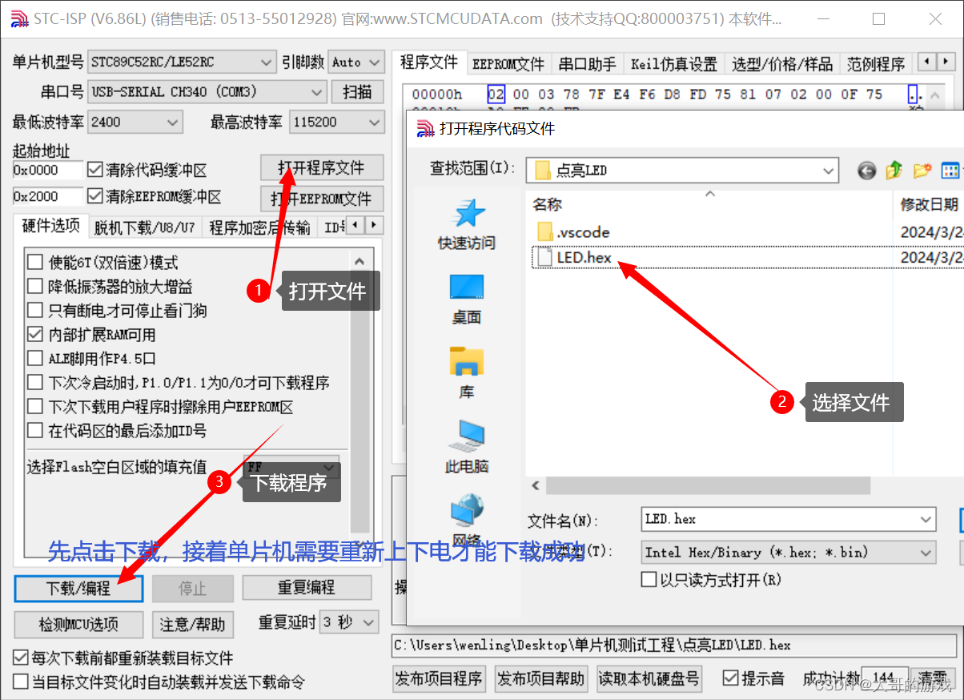Image resolution: width=964 pixels, height=700 pixels.
Task: Click 检测MCU选项 button
Action: [78, 625]
